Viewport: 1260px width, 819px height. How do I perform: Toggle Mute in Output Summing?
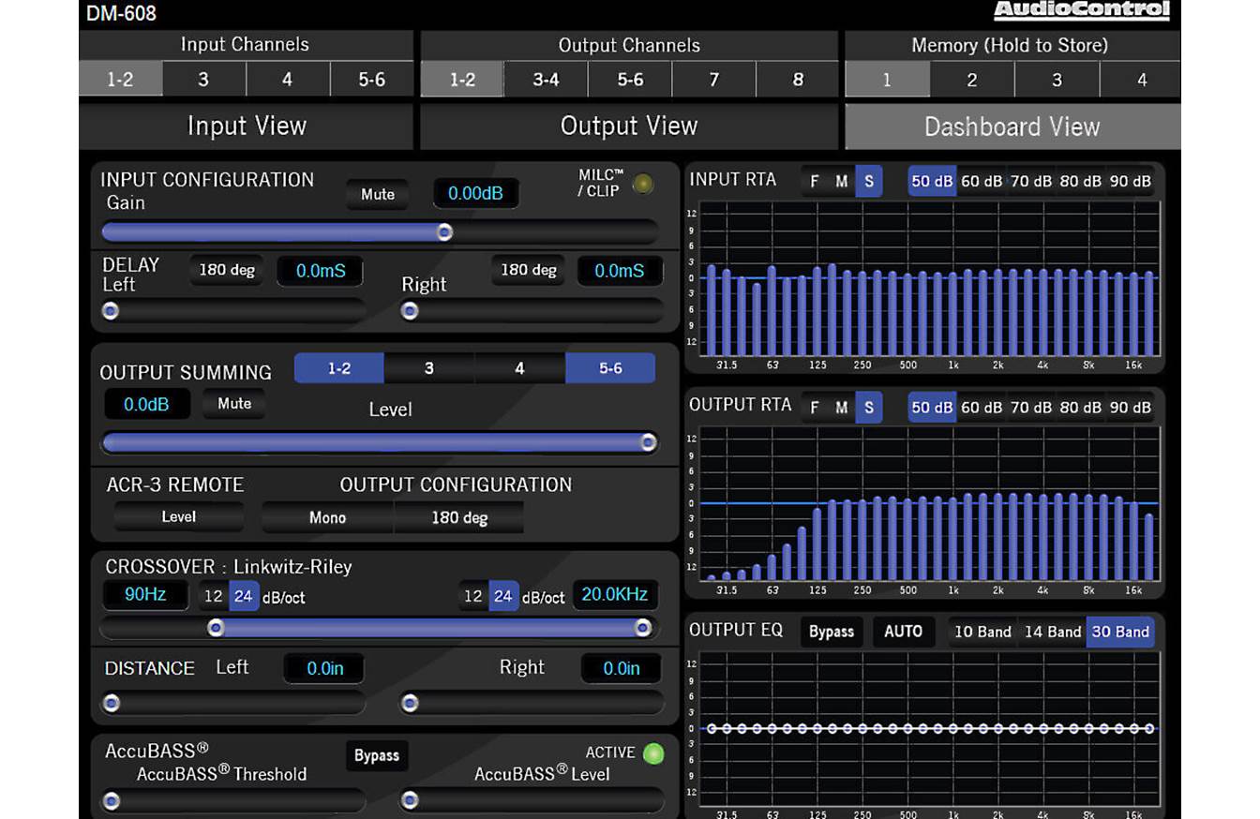(x=234, y=404)
